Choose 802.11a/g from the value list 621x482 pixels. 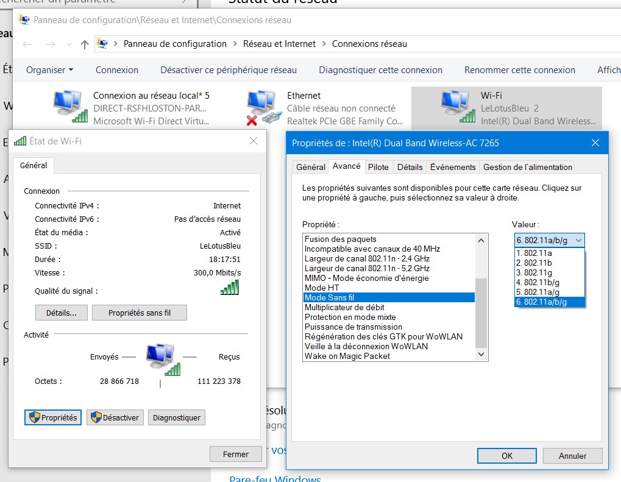536,292
